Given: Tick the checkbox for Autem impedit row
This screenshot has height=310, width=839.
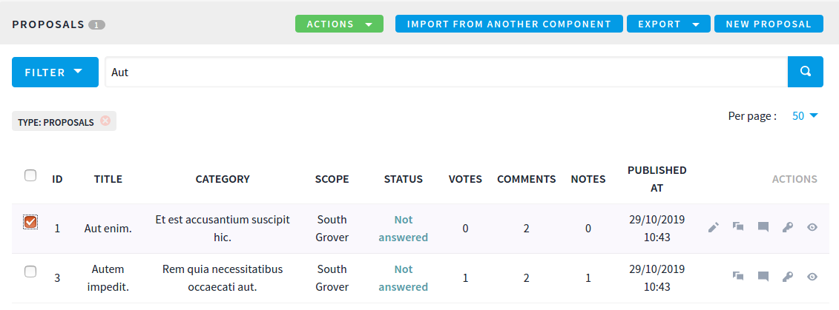Looking at the screenshot, I should (x=30, y=272).
